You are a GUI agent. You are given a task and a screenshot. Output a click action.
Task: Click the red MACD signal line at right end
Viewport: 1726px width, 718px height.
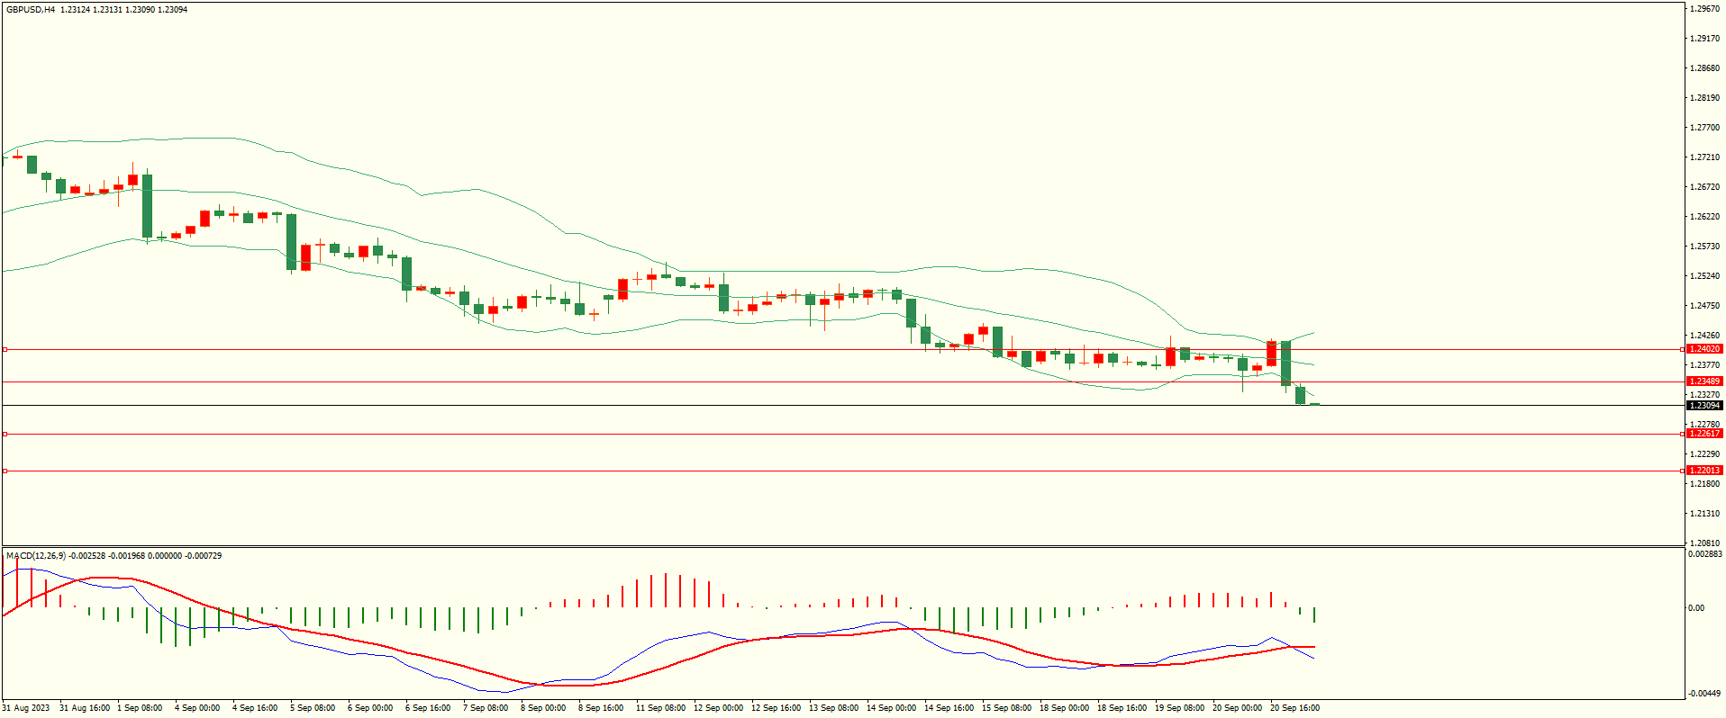coord(1311,647)
